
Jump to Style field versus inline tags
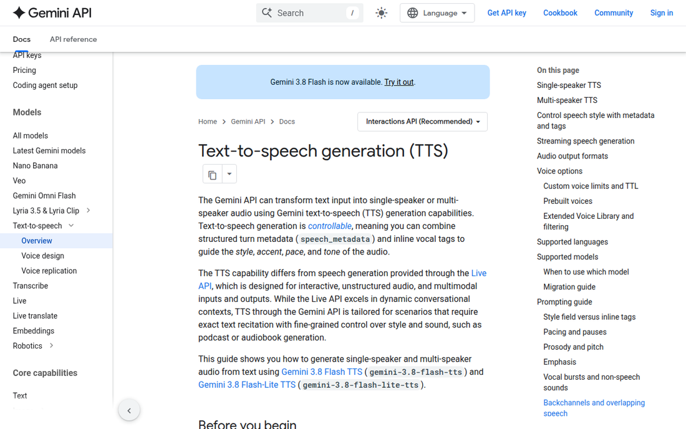coord(589,317)
